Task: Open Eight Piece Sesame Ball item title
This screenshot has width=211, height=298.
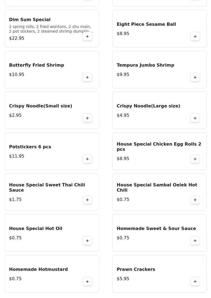Action: pyautogui.click(x=146, y=24)
